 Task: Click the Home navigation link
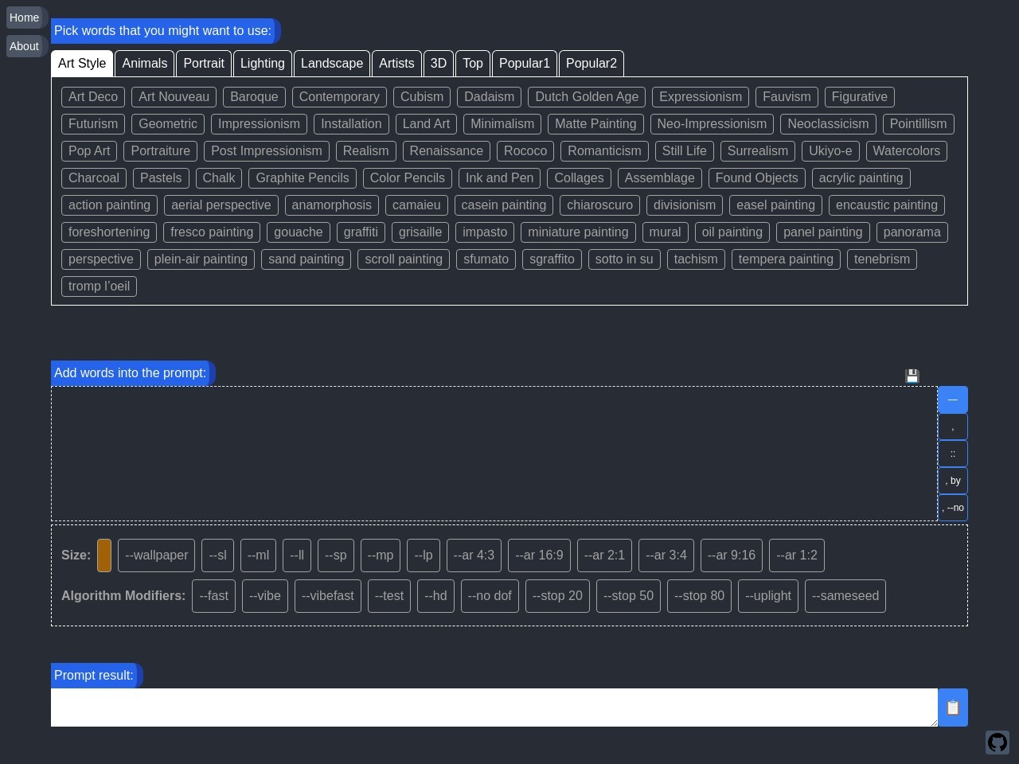[x=24, y=18]
